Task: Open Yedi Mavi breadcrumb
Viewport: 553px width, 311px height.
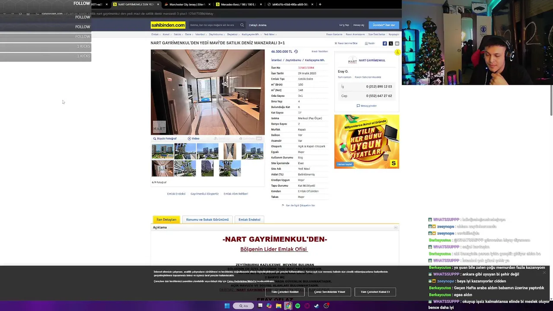Action: point(269,34)
